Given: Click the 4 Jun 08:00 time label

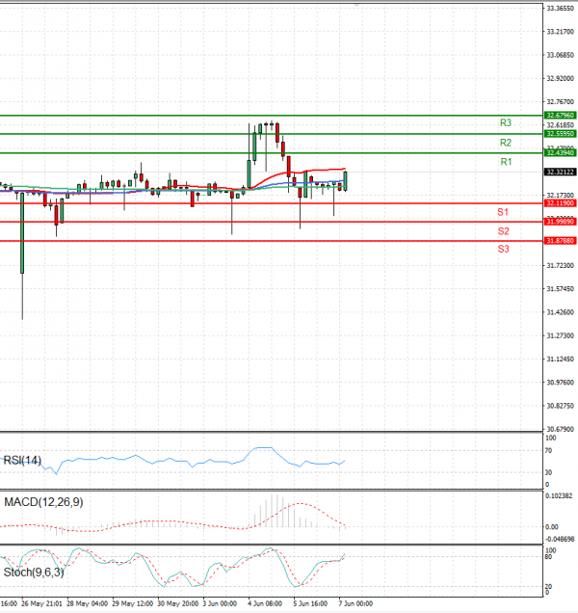Looking at the screenshot, I should (x=265, y=603).
